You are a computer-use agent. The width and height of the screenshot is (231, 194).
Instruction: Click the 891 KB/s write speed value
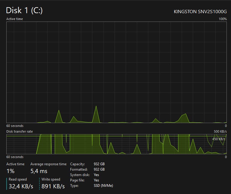(53, 187)
